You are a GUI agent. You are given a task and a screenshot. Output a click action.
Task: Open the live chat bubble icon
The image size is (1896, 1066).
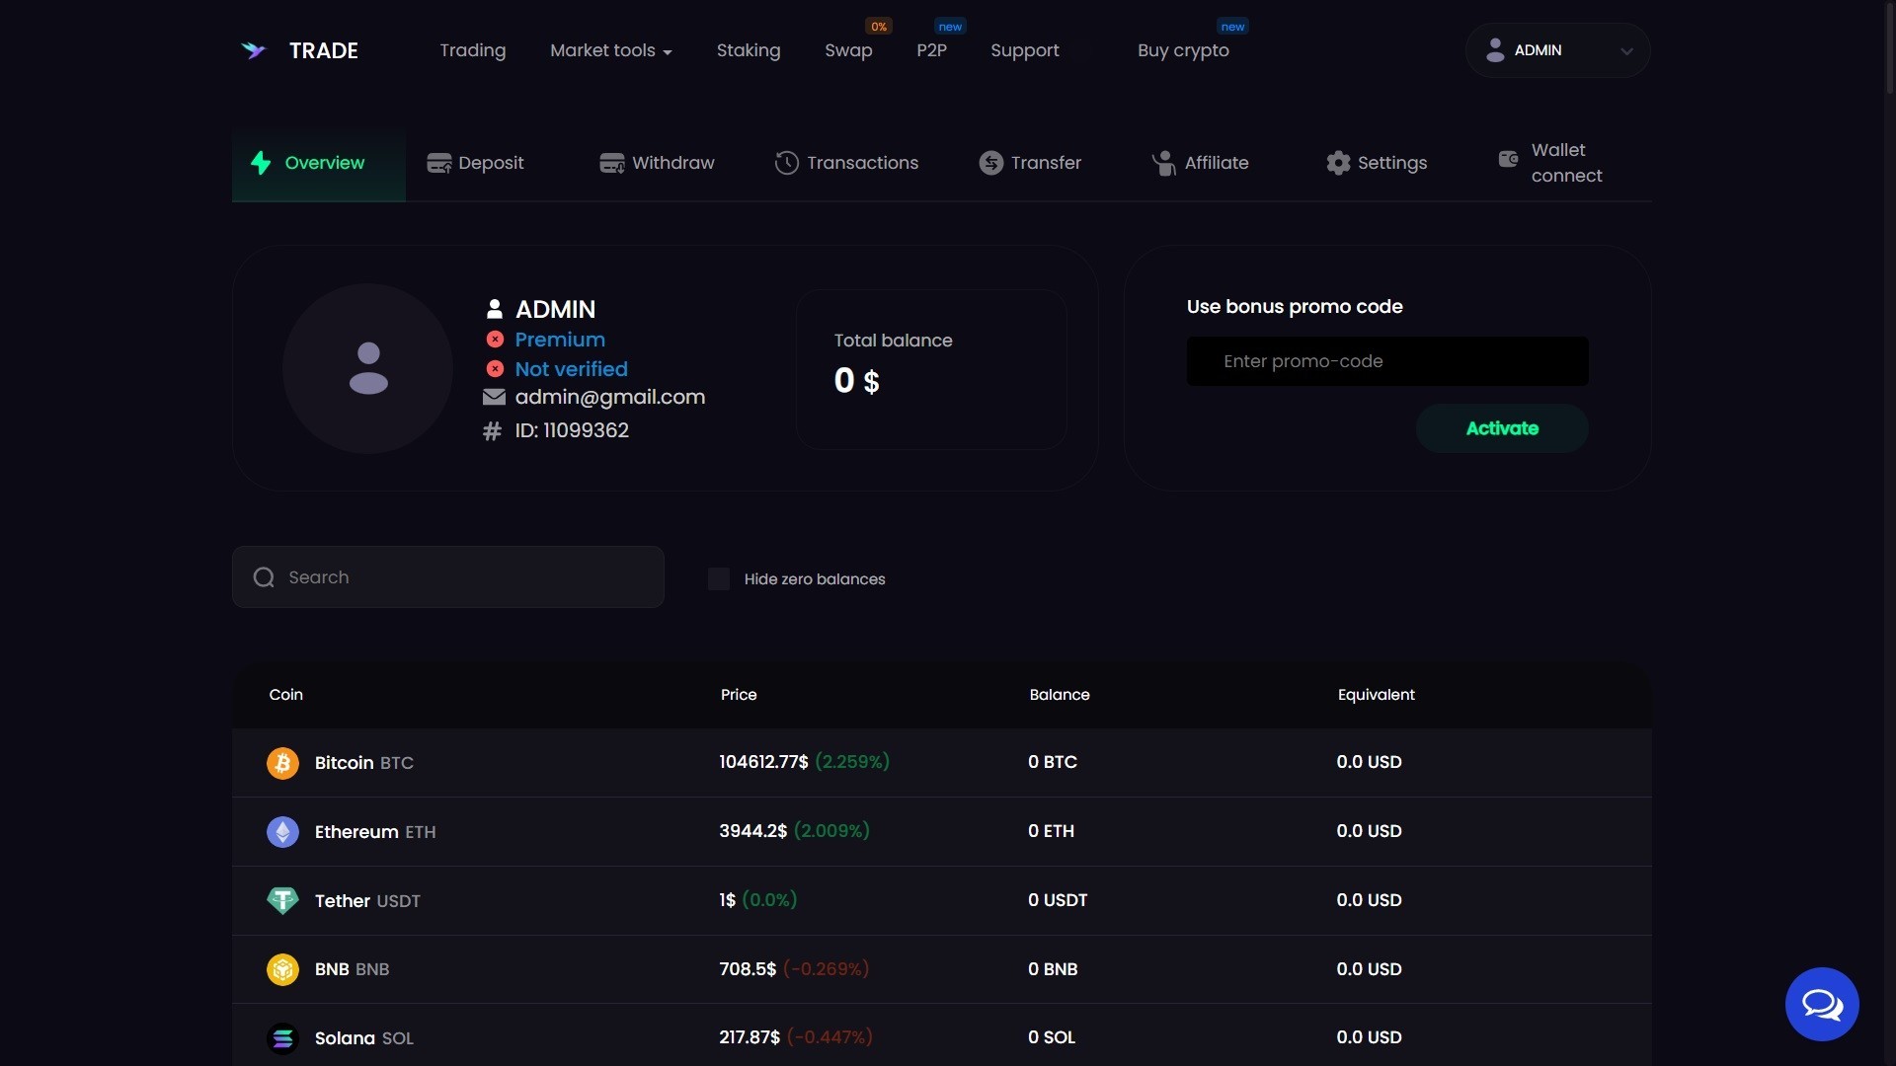pyautogui.click(x=1821, y=1004)
